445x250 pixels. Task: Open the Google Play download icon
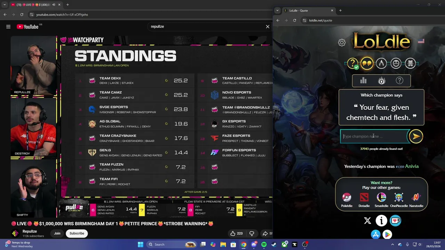click(387, 235)
